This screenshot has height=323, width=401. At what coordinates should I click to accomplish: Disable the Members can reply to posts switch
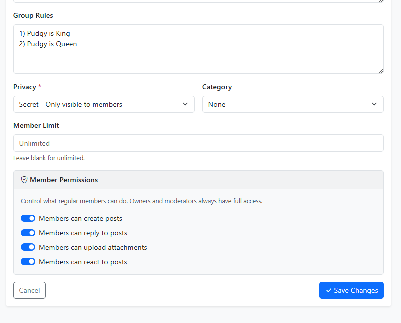point(28,233)
